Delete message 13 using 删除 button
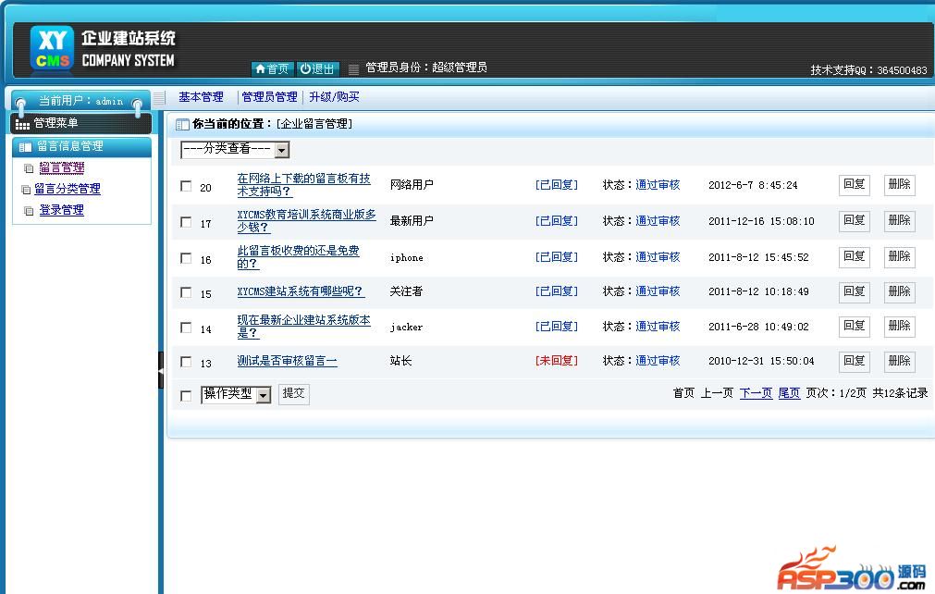This screenshot has width=935, height=594. (x=899, y=361)
